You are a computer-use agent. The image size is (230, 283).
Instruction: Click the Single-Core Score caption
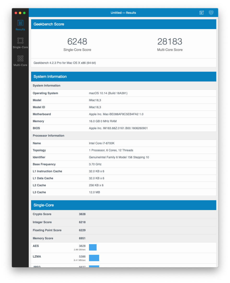(77, 50)
